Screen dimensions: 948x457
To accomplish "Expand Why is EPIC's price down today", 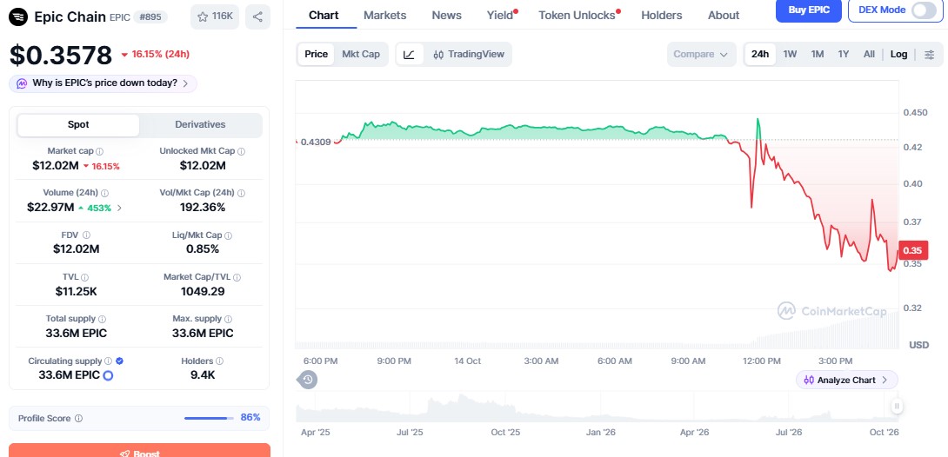I will [103, 83].
